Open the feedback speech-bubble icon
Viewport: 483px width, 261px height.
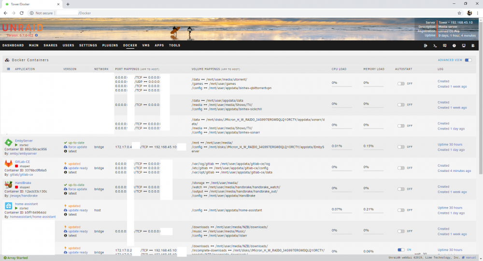click(x=444, y=45)
